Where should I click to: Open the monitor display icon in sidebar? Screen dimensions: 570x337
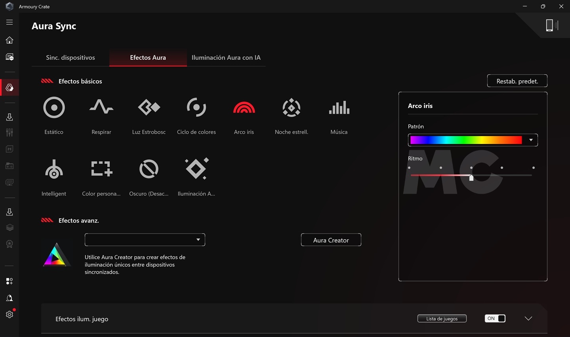click(10, 182)
